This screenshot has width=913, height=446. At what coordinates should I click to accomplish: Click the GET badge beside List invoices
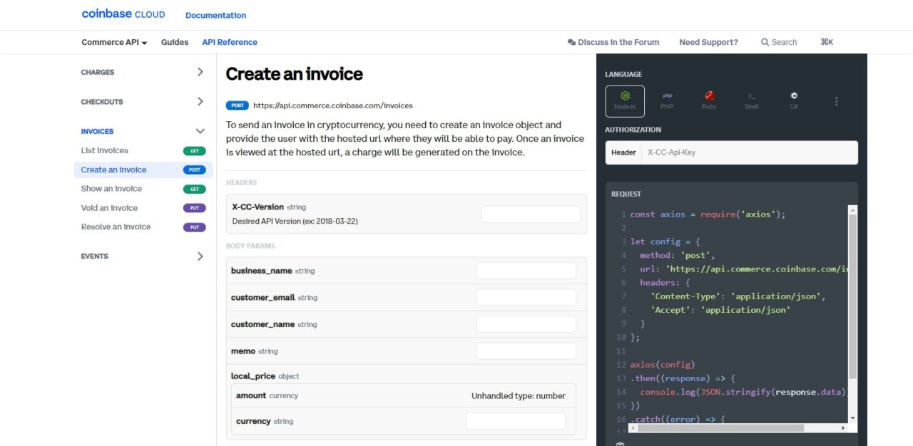[194, 151]
